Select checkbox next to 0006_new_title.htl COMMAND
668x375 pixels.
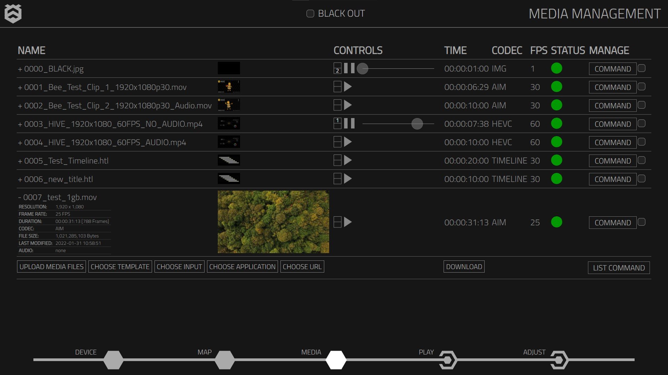pyautogui.click(x=642, y=179)
